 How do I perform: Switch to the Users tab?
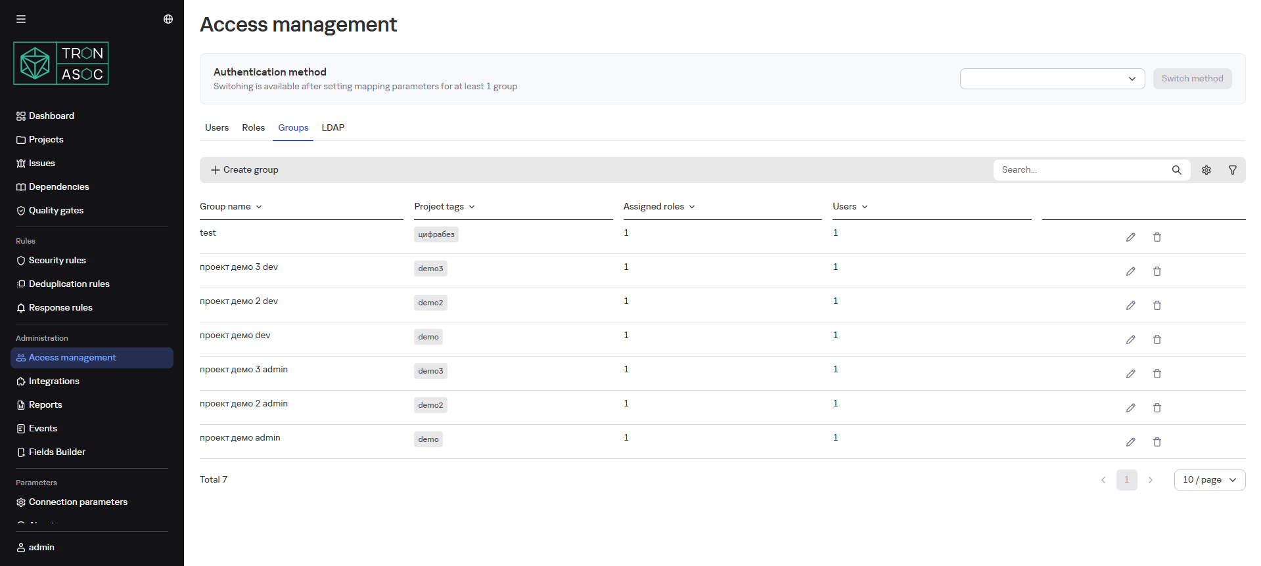[217, 128]
